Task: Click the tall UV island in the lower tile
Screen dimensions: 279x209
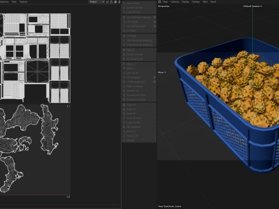Action: [49, 129]
